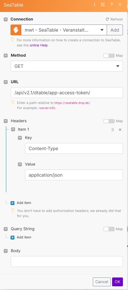Screen dimensions: 128x290
Task: Click the expand fullscreen icon in header
Action: [x=102, y=5]
